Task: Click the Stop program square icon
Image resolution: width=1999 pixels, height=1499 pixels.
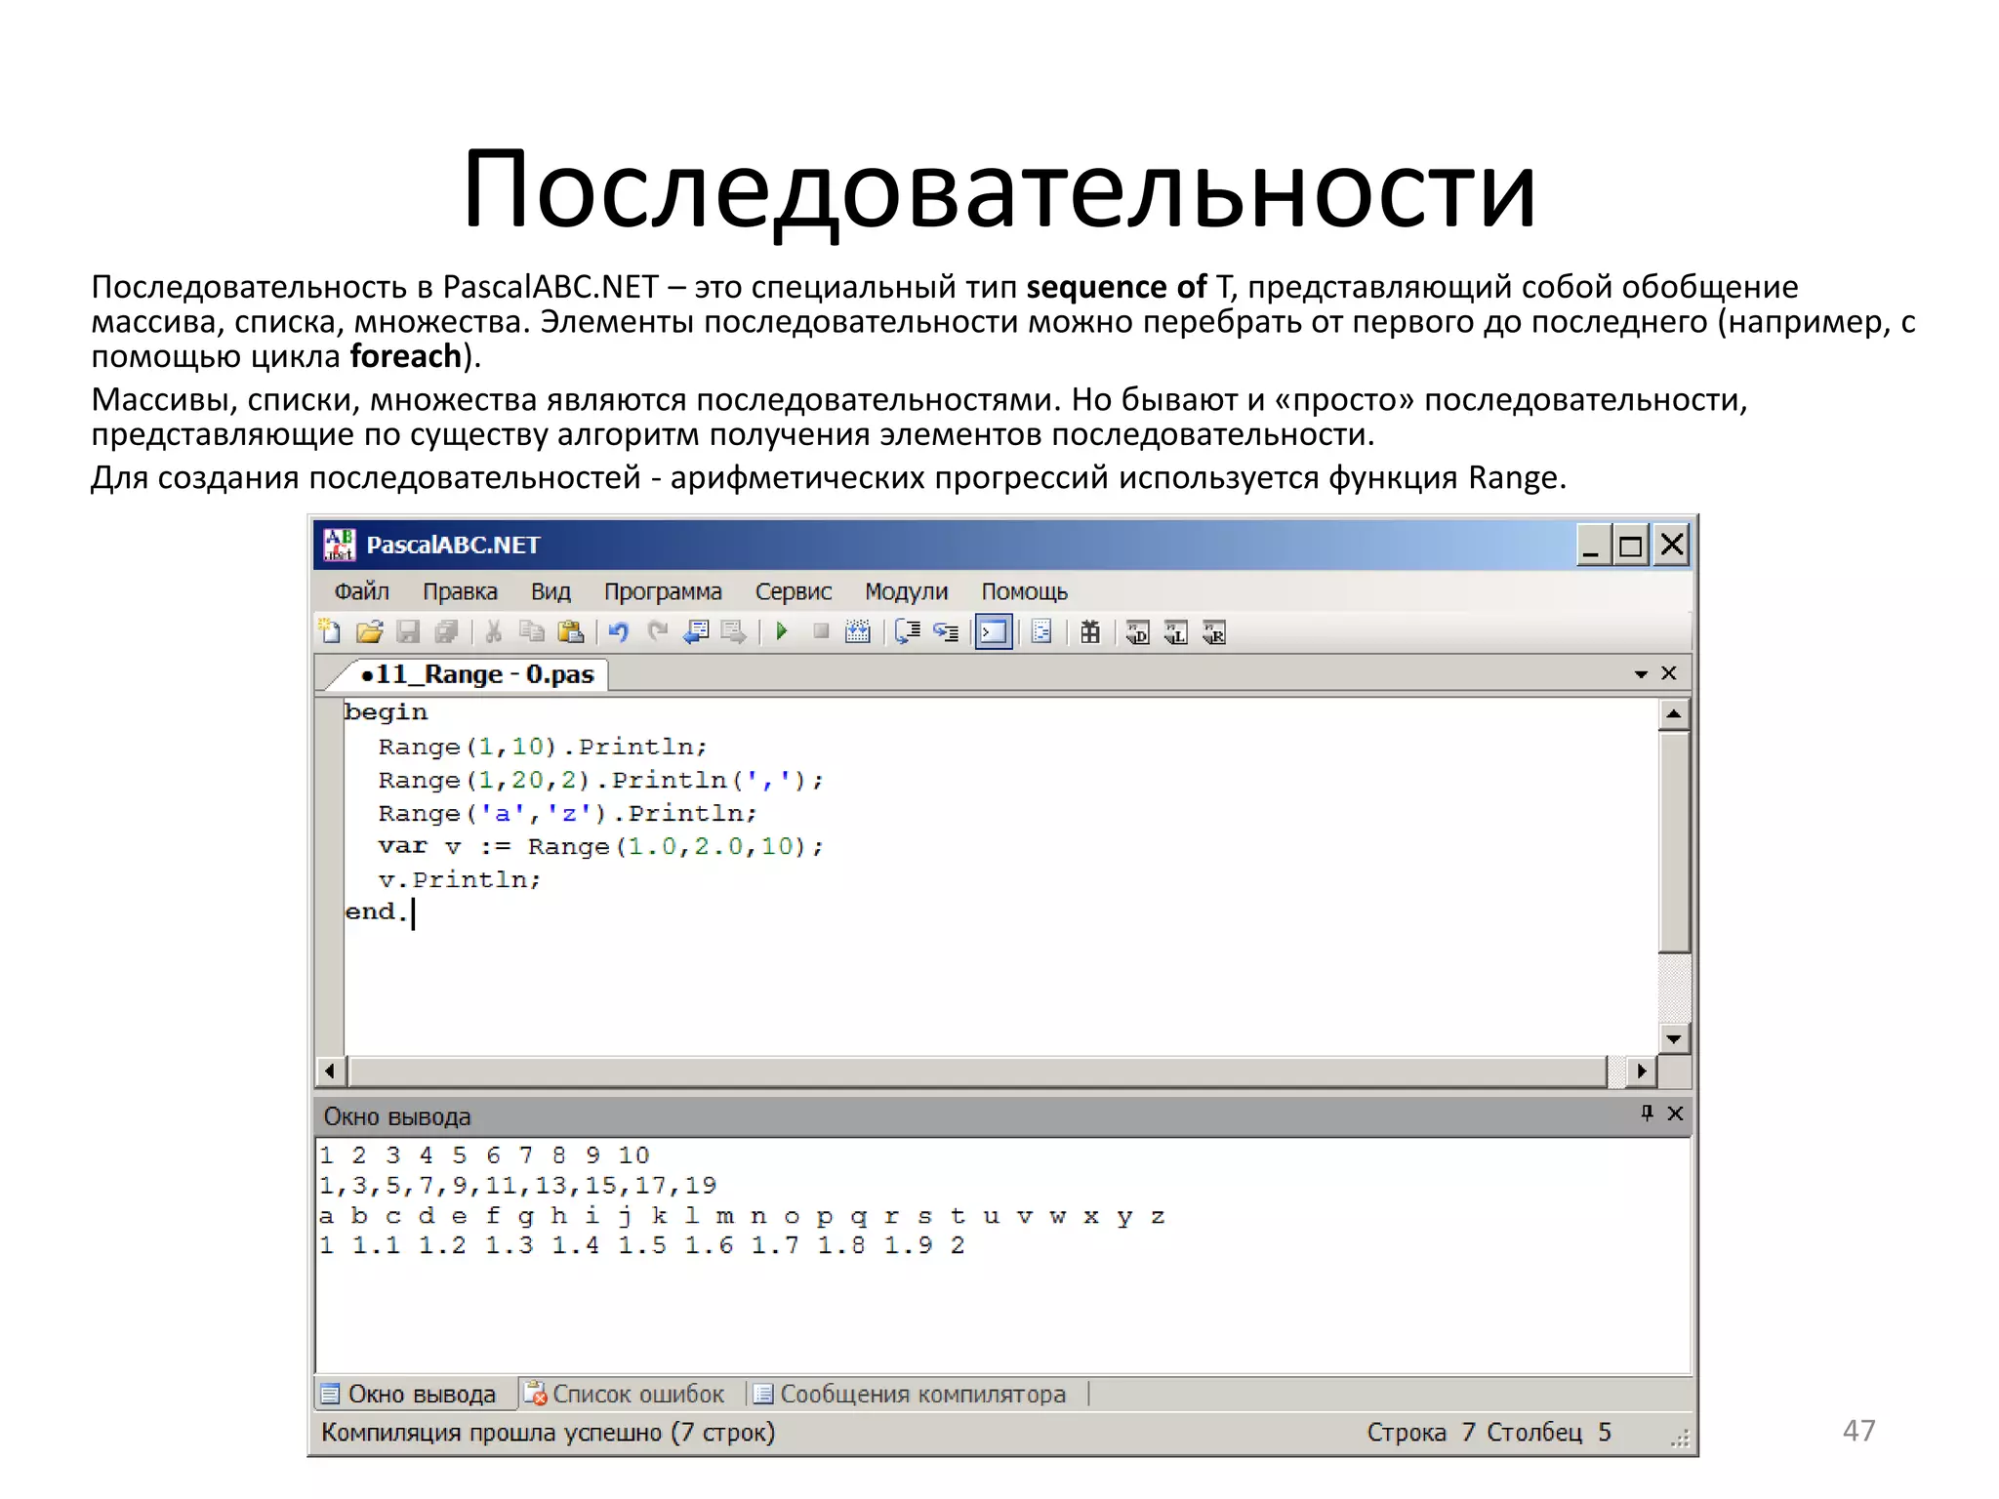Action: click(x=821, y=632)
